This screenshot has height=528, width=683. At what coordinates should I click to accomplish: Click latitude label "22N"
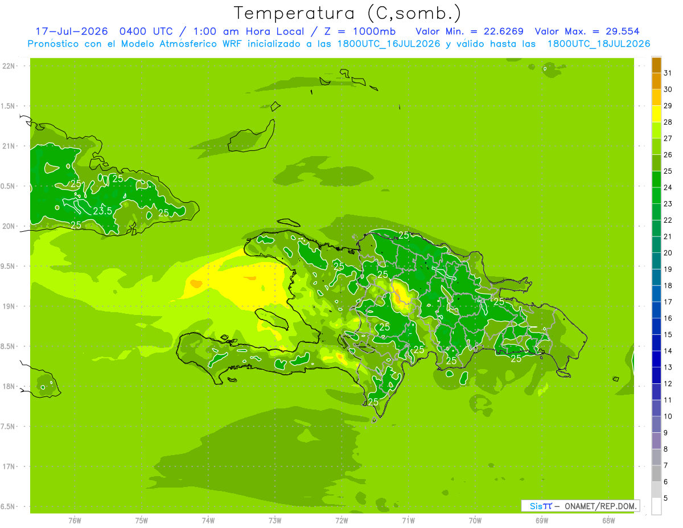click(x=7, y=66)
